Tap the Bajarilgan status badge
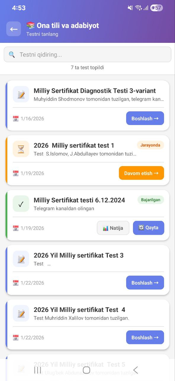 (x=150, y=200)
